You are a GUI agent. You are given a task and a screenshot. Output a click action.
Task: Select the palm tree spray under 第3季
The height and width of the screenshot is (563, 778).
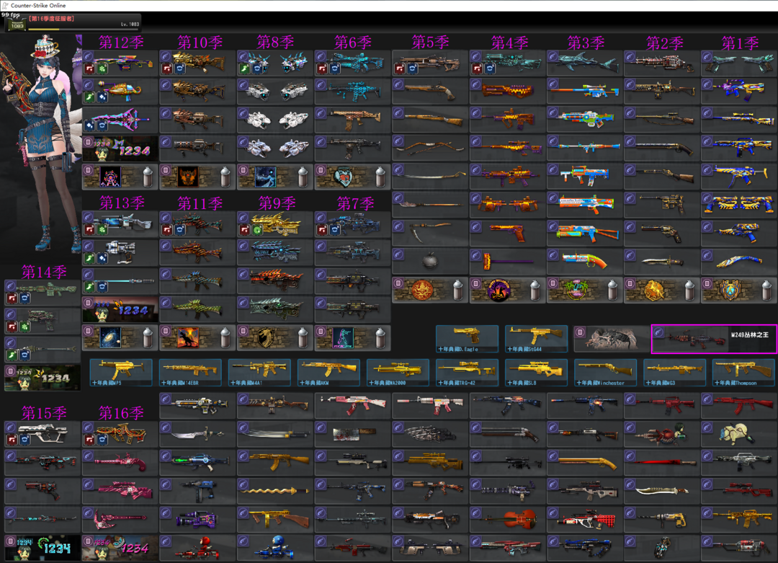(584, 290)
